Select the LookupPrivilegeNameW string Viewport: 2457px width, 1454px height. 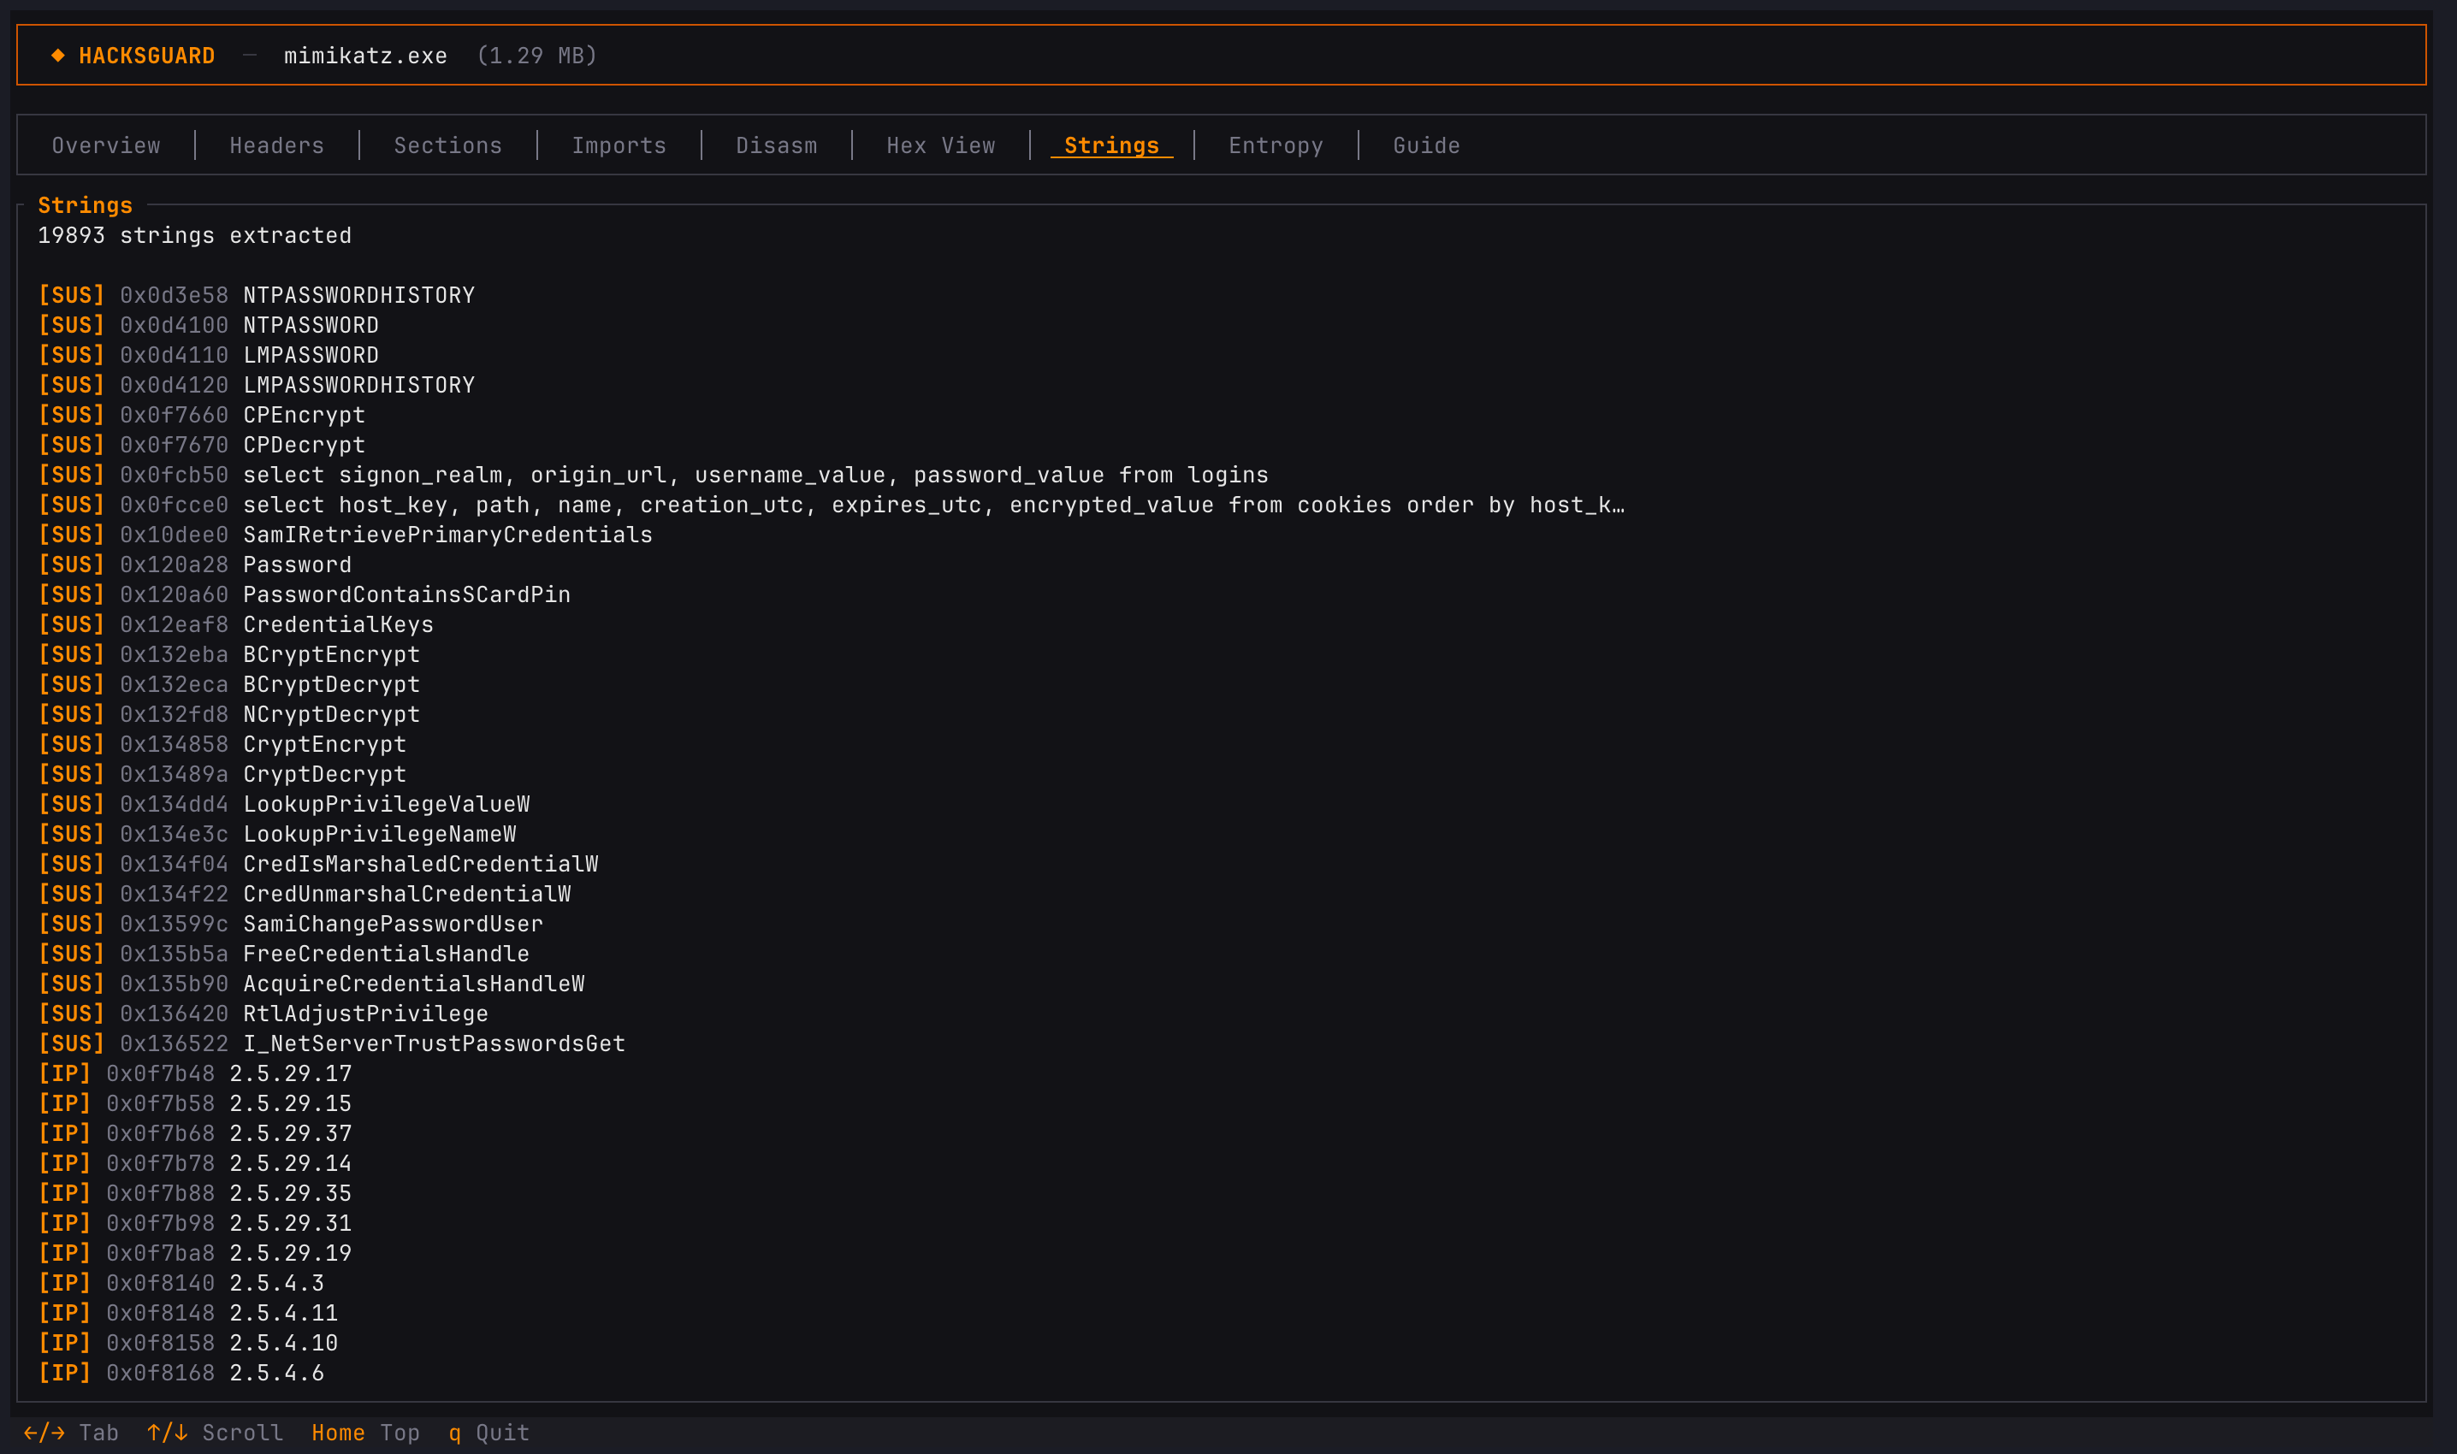277,834
